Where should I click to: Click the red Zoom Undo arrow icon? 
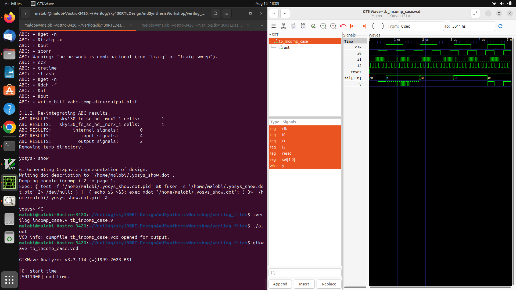pos(343,26)
